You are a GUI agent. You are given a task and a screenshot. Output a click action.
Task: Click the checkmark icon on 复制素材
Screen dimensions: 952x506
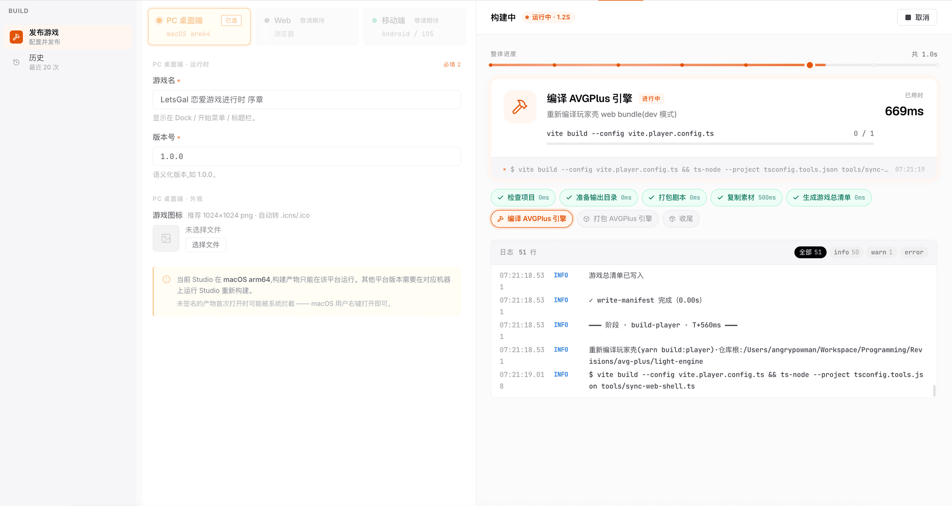(720, 198)
